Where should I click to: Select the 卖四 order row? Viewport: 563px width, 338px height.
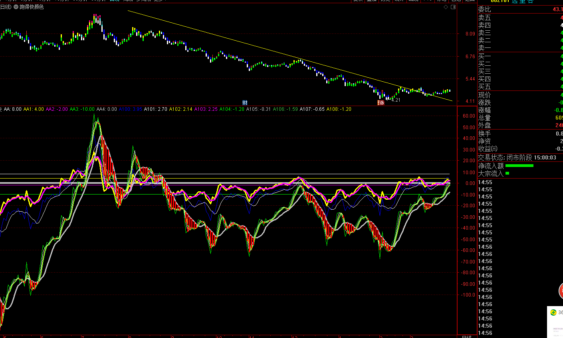[x=520, y=25]
